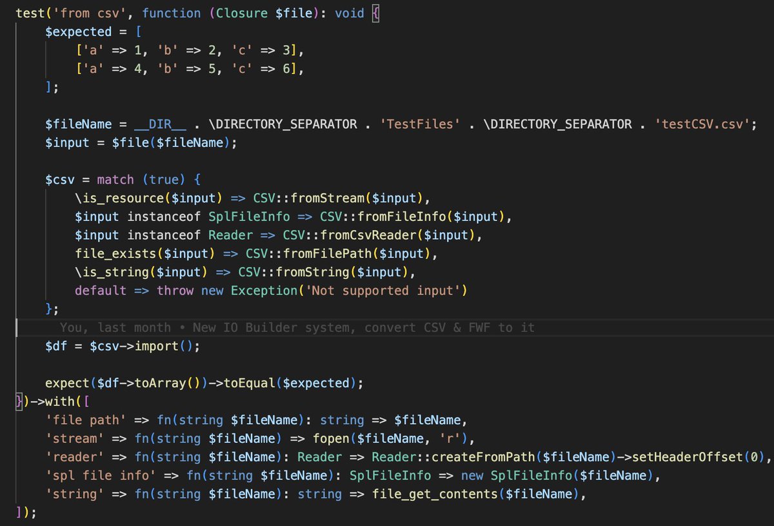Screen dimensions: 774x526
Task: Click the test function name on first line
Action: click(x=30, y=13)
